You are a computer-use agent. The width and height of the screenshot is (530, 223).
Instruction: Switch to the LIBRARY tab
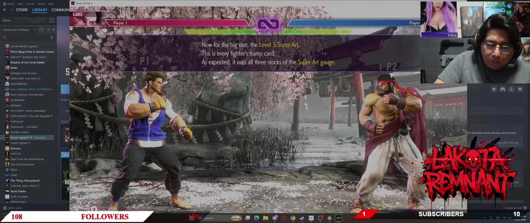[40, 10]
